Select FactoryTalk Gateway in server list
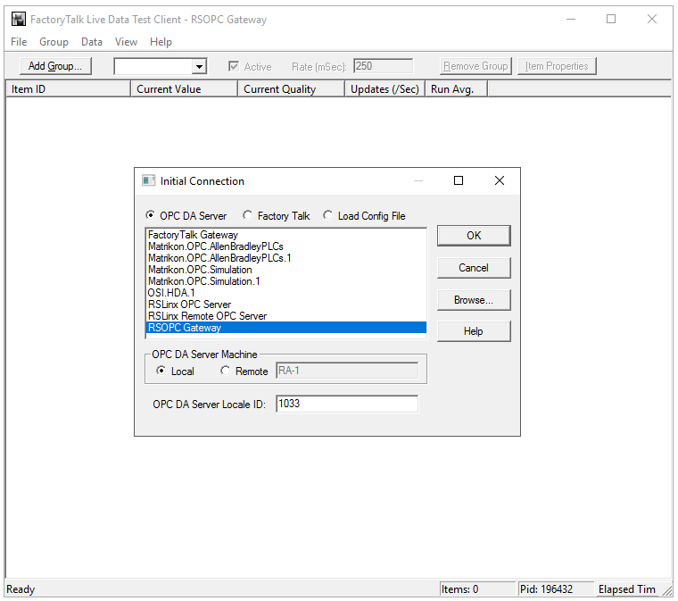Viewport: 678px width, 601px height. (286, 235)
